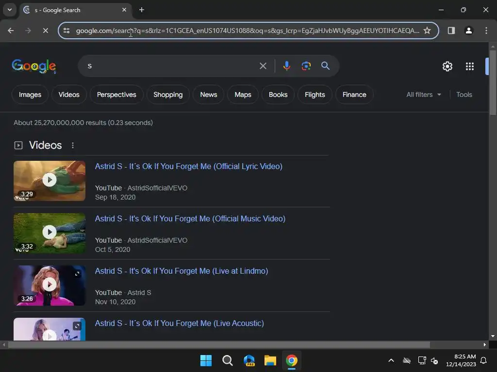Screen dimensions: 497x372
Task: Filter results by Videos
Action: 69,94
